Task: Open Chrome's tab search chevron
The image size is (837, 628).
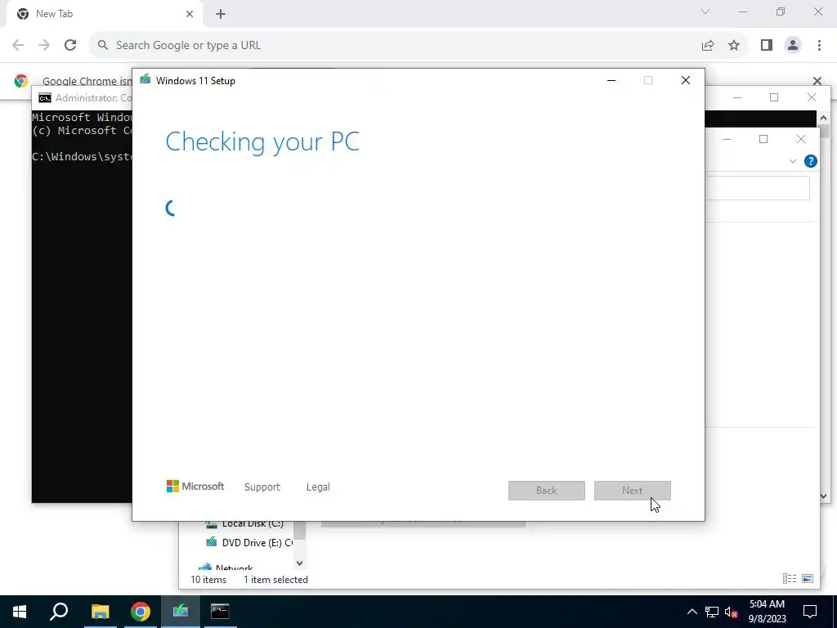Action: (705, 11)
